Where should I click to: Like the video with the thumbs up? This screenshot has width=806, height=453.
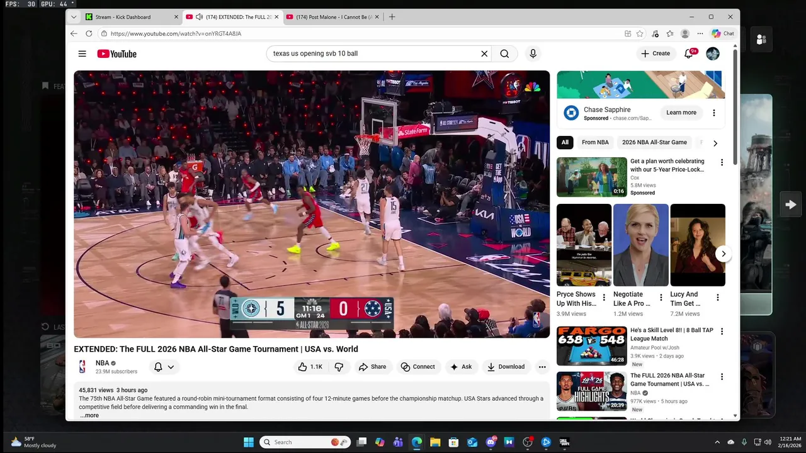310,367
